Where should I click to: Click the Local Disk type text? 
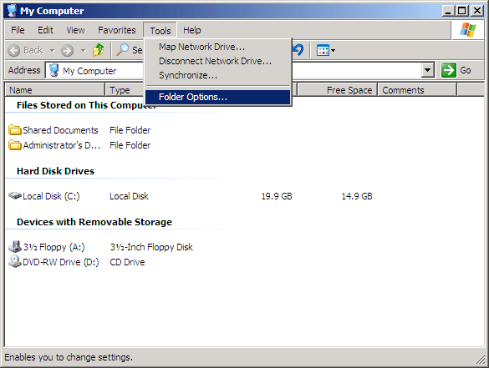(x=129, y=196)
